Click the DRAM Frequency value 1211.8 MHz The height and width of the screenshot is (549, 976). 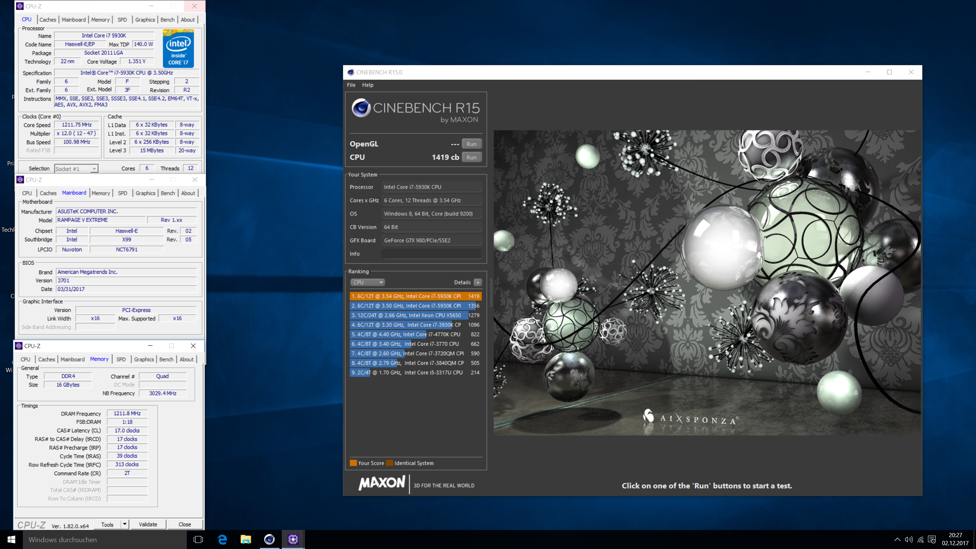127,413
